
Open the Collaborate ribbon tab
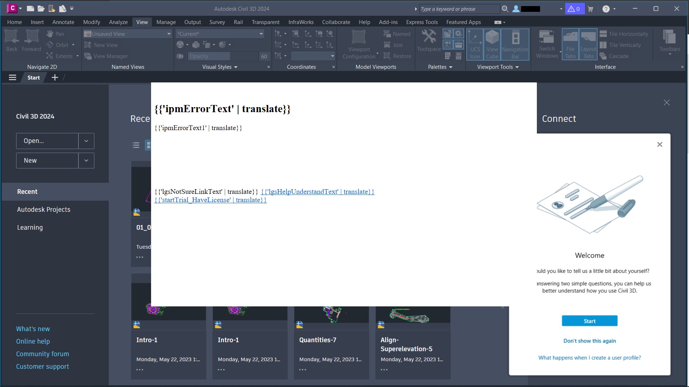click(336, 22)
